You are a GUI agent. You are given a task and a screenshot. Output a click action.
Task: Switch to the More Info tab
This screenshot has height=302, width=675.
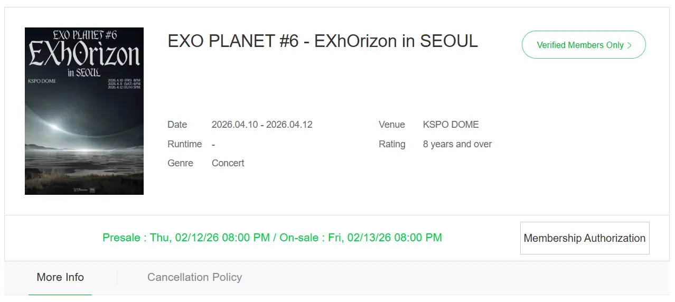pos(60,277)
